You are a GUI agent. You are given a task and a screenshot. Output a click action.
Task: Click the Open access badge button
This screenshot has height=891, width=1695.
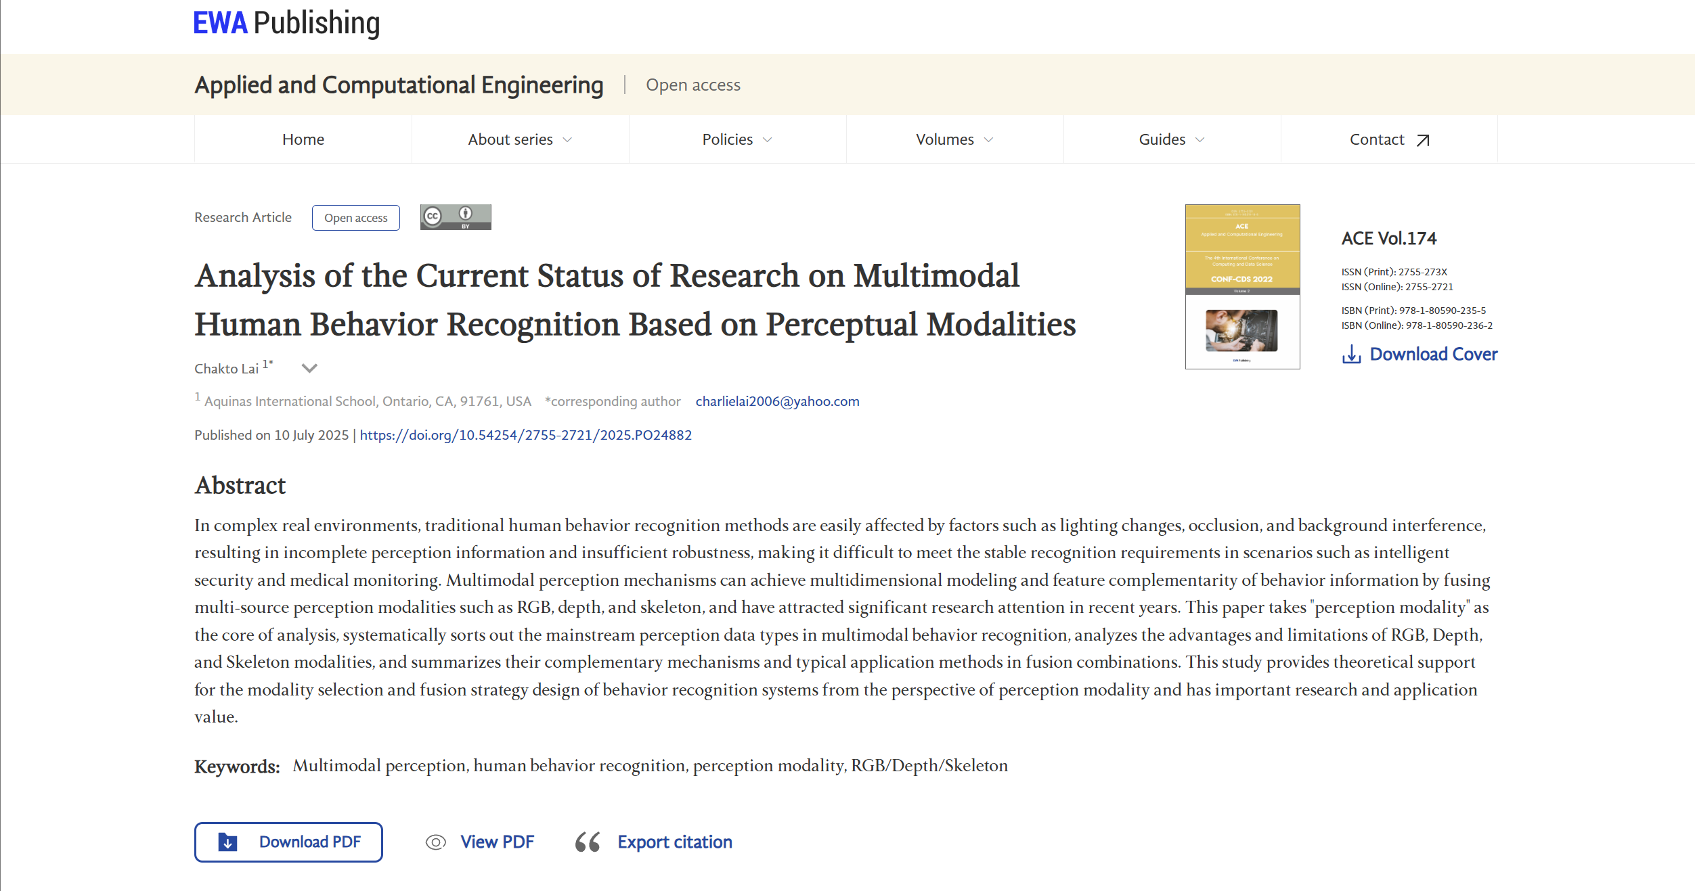[355, 218]
